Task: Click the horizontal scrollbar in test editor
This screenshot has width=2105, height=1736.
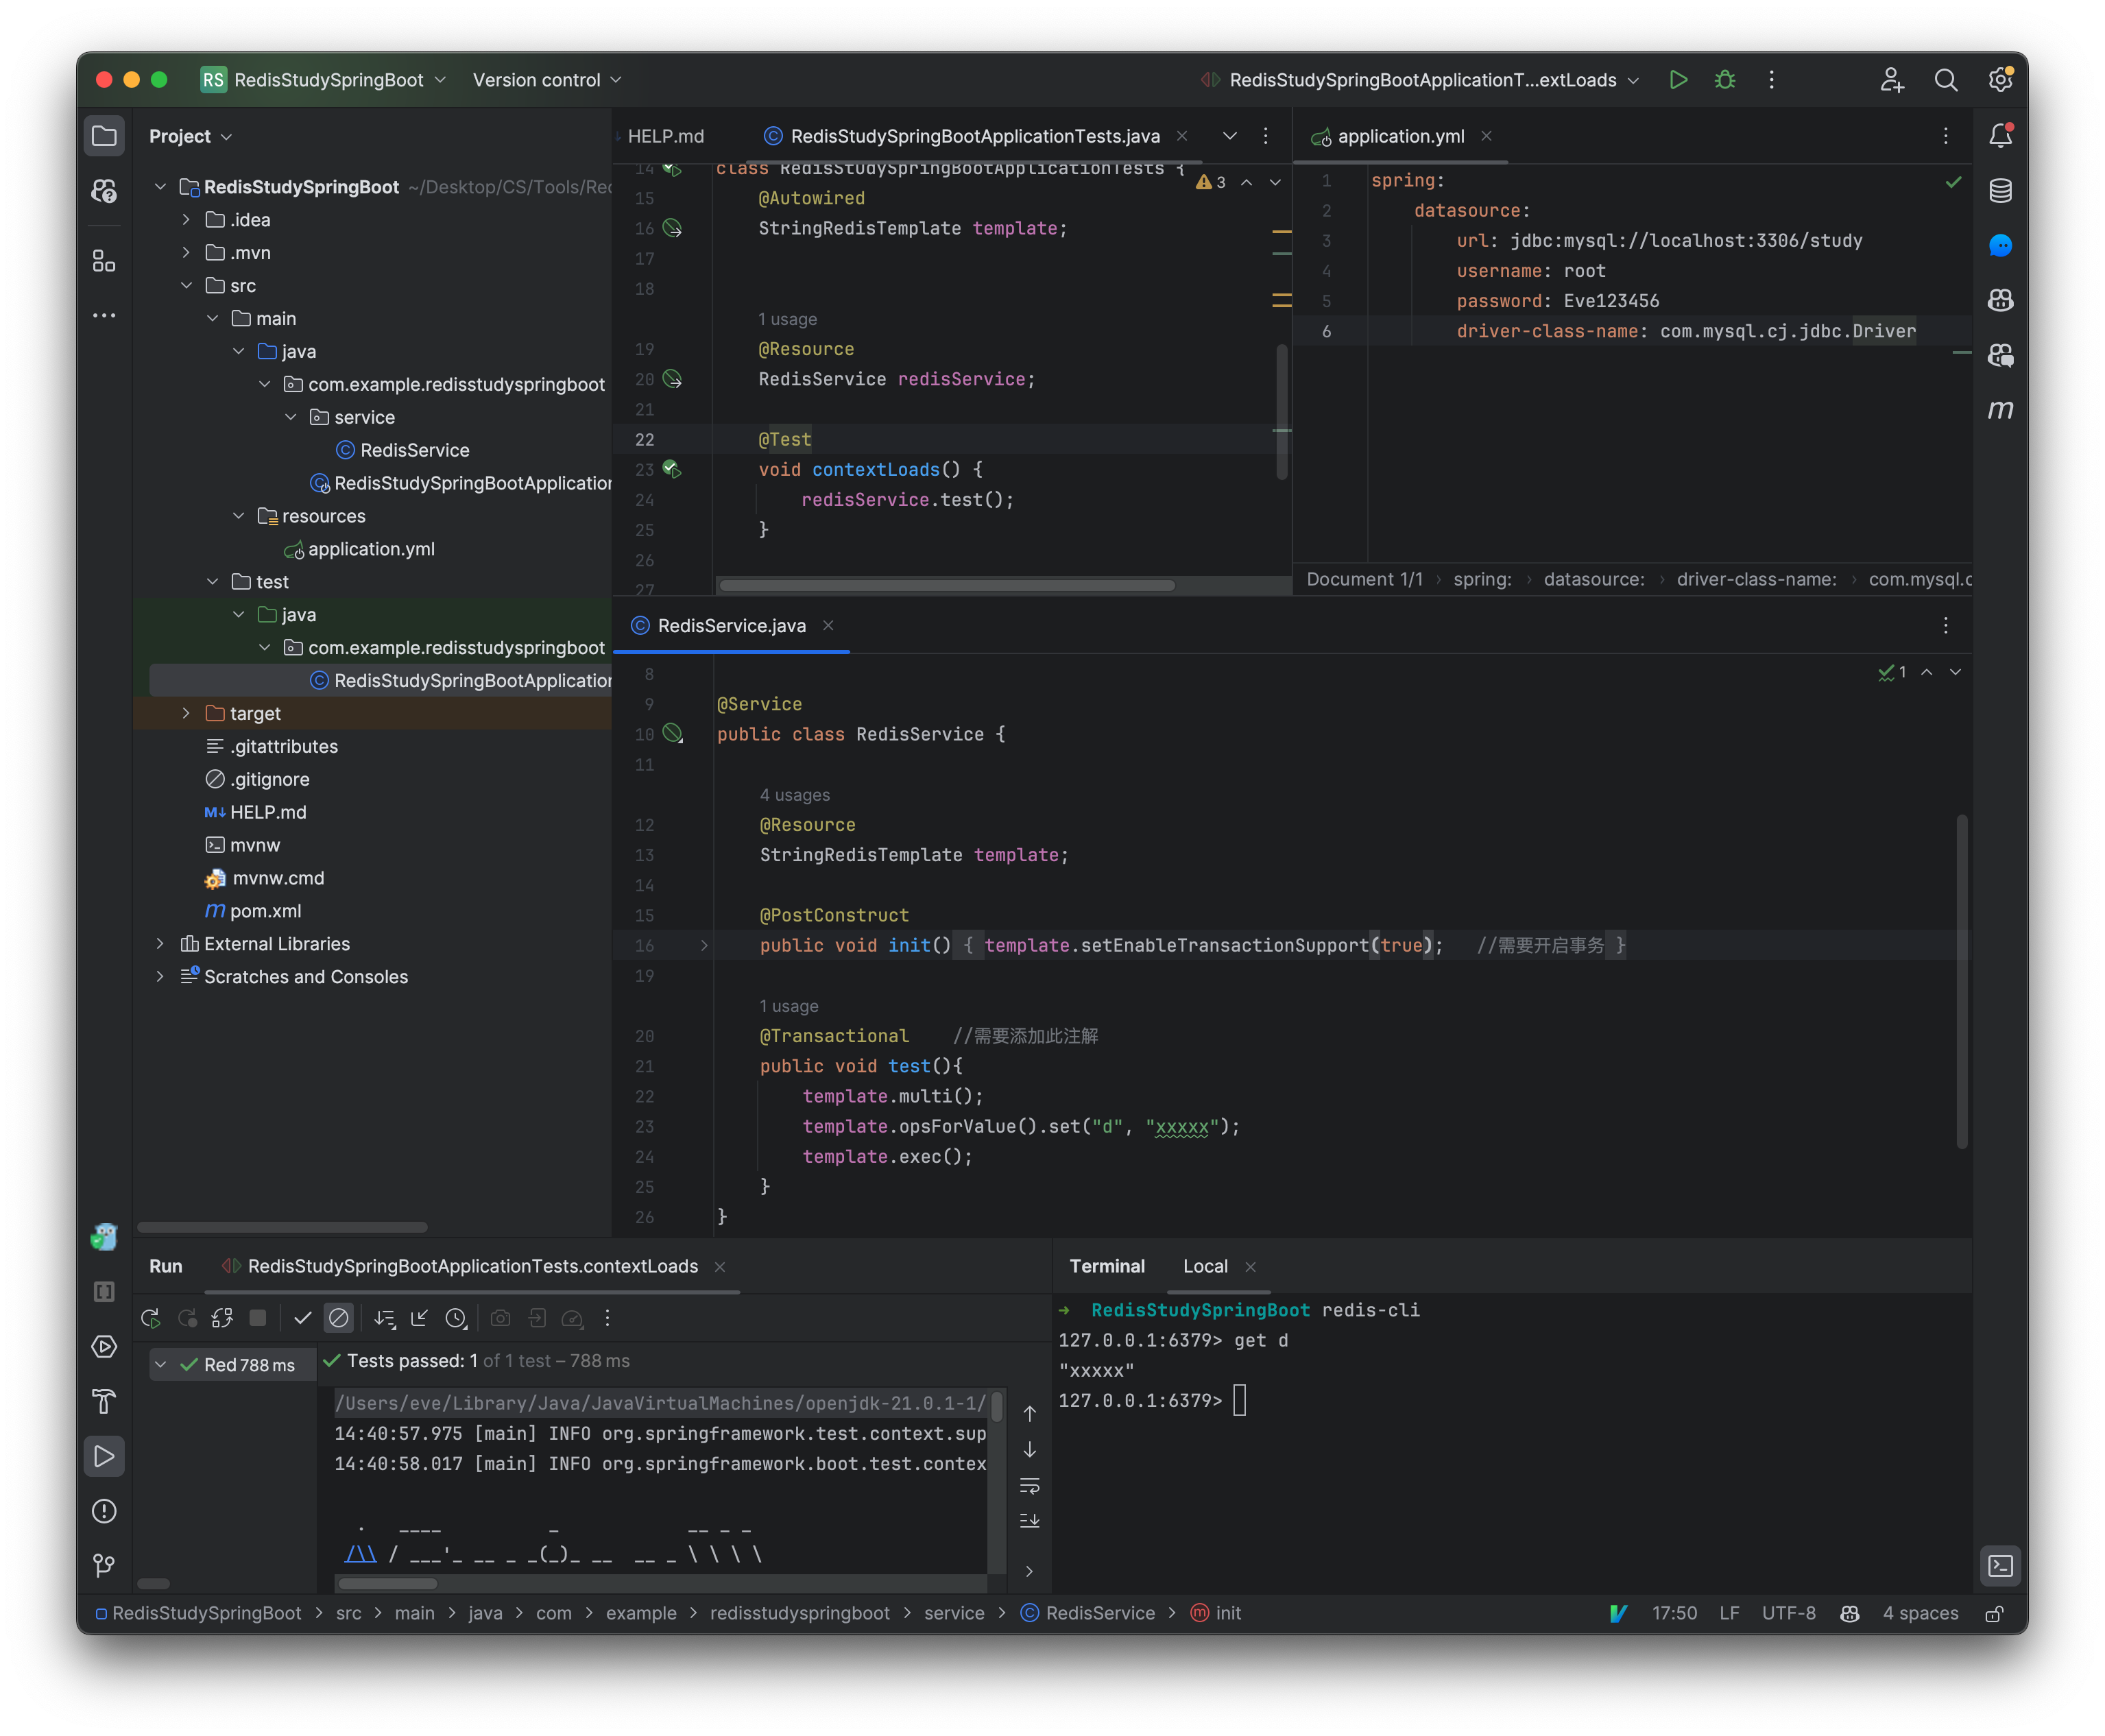Action: pyautogui.click(x=946, y=585)
